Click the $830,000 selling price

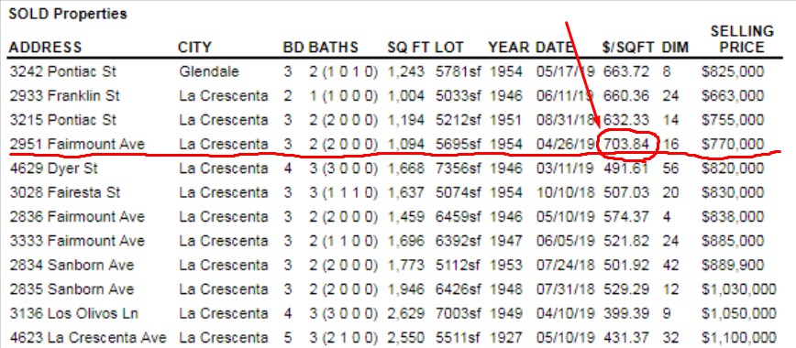[x=733, y=192]
